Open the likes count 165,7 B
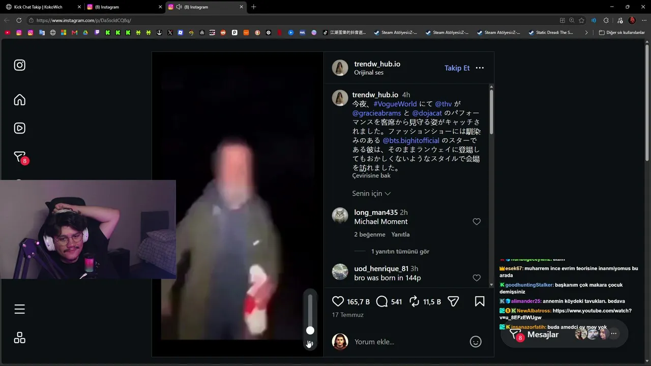The image size is (651, 366). click(x=358, y=302)
